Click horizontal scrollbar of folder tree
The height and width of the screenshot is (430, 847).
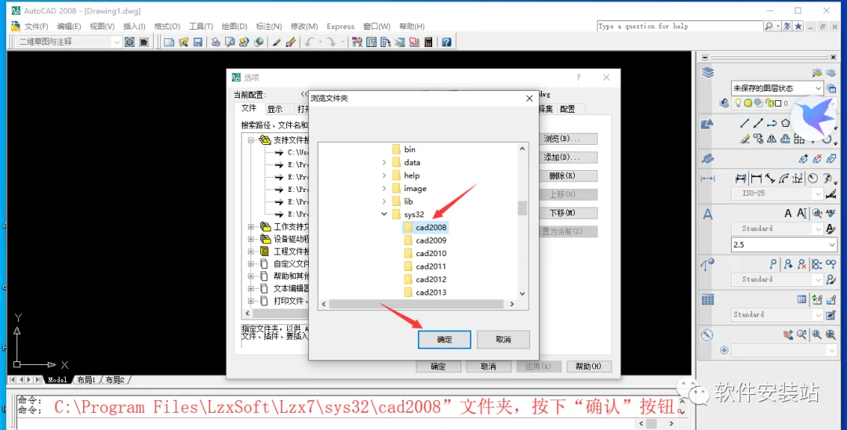pyautogui.click(x=417, y=304)
